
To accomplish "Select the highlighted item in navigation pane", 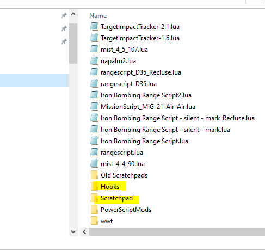I will click(x=34, y=81).
